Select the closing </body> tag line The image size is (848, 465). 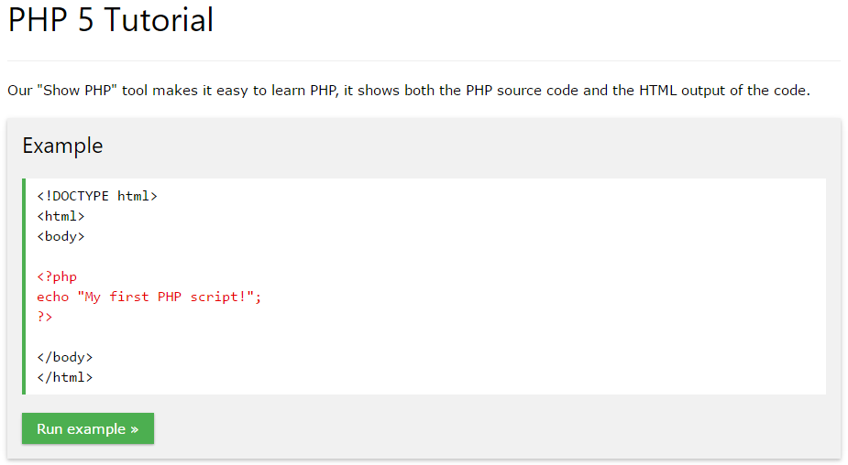point(64,357)
